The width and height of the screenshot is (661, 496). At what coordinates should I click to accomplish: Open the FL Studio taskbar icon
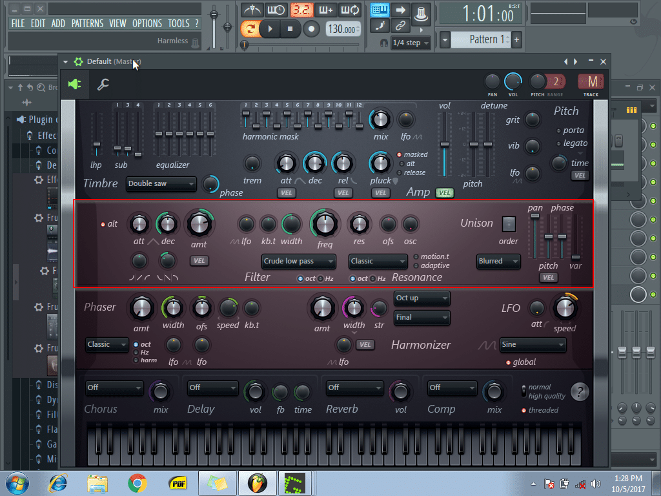tap(257, 483)
